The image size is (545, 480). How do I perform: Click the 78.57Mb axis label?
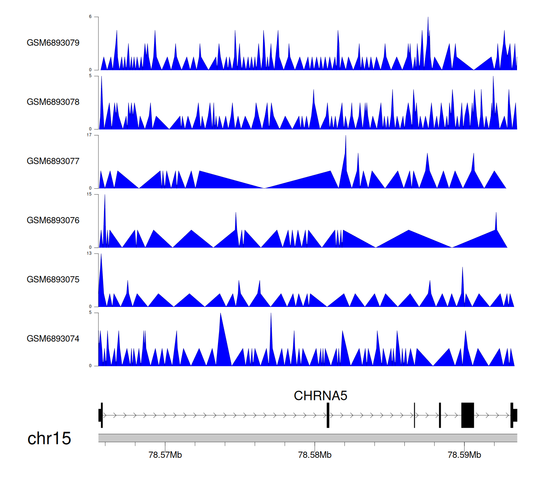pyautogui.click(x=165, y=455)
